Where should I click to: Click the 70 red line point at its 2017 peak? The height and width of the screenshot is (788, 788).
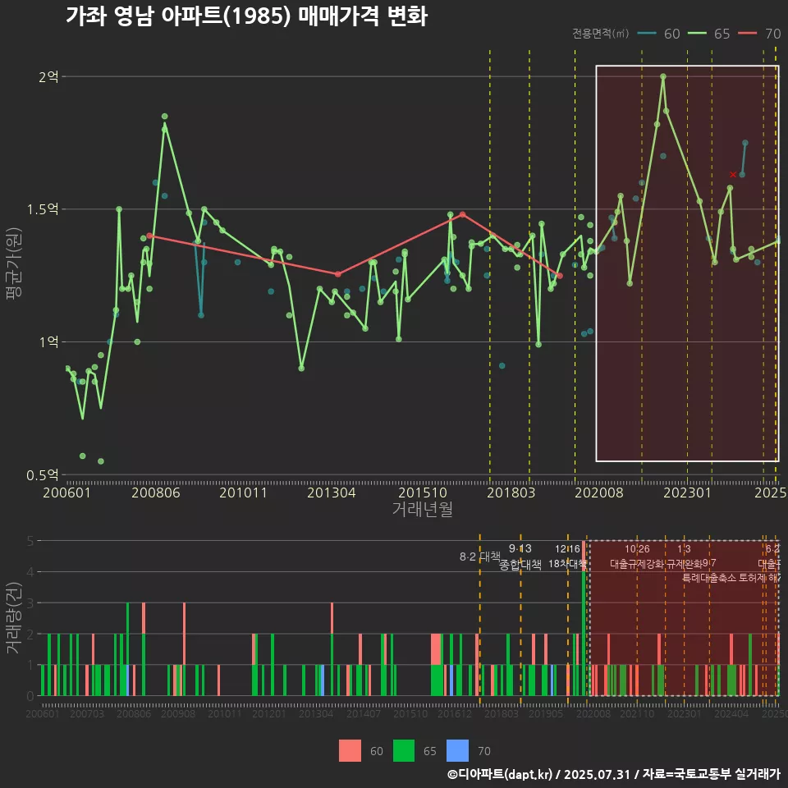462,214
